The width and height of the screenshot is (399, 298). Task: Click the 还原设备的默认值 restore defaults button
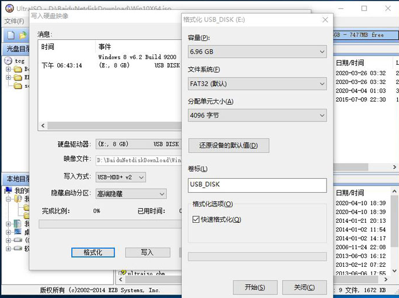click(x=228, y=145)
